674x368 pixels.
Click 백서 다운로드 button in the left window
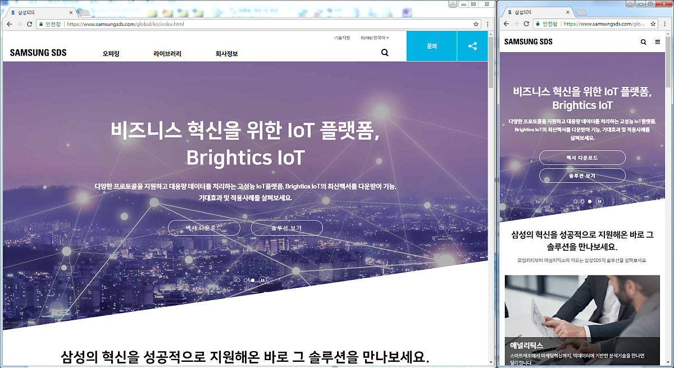click(x=204, y=228)
